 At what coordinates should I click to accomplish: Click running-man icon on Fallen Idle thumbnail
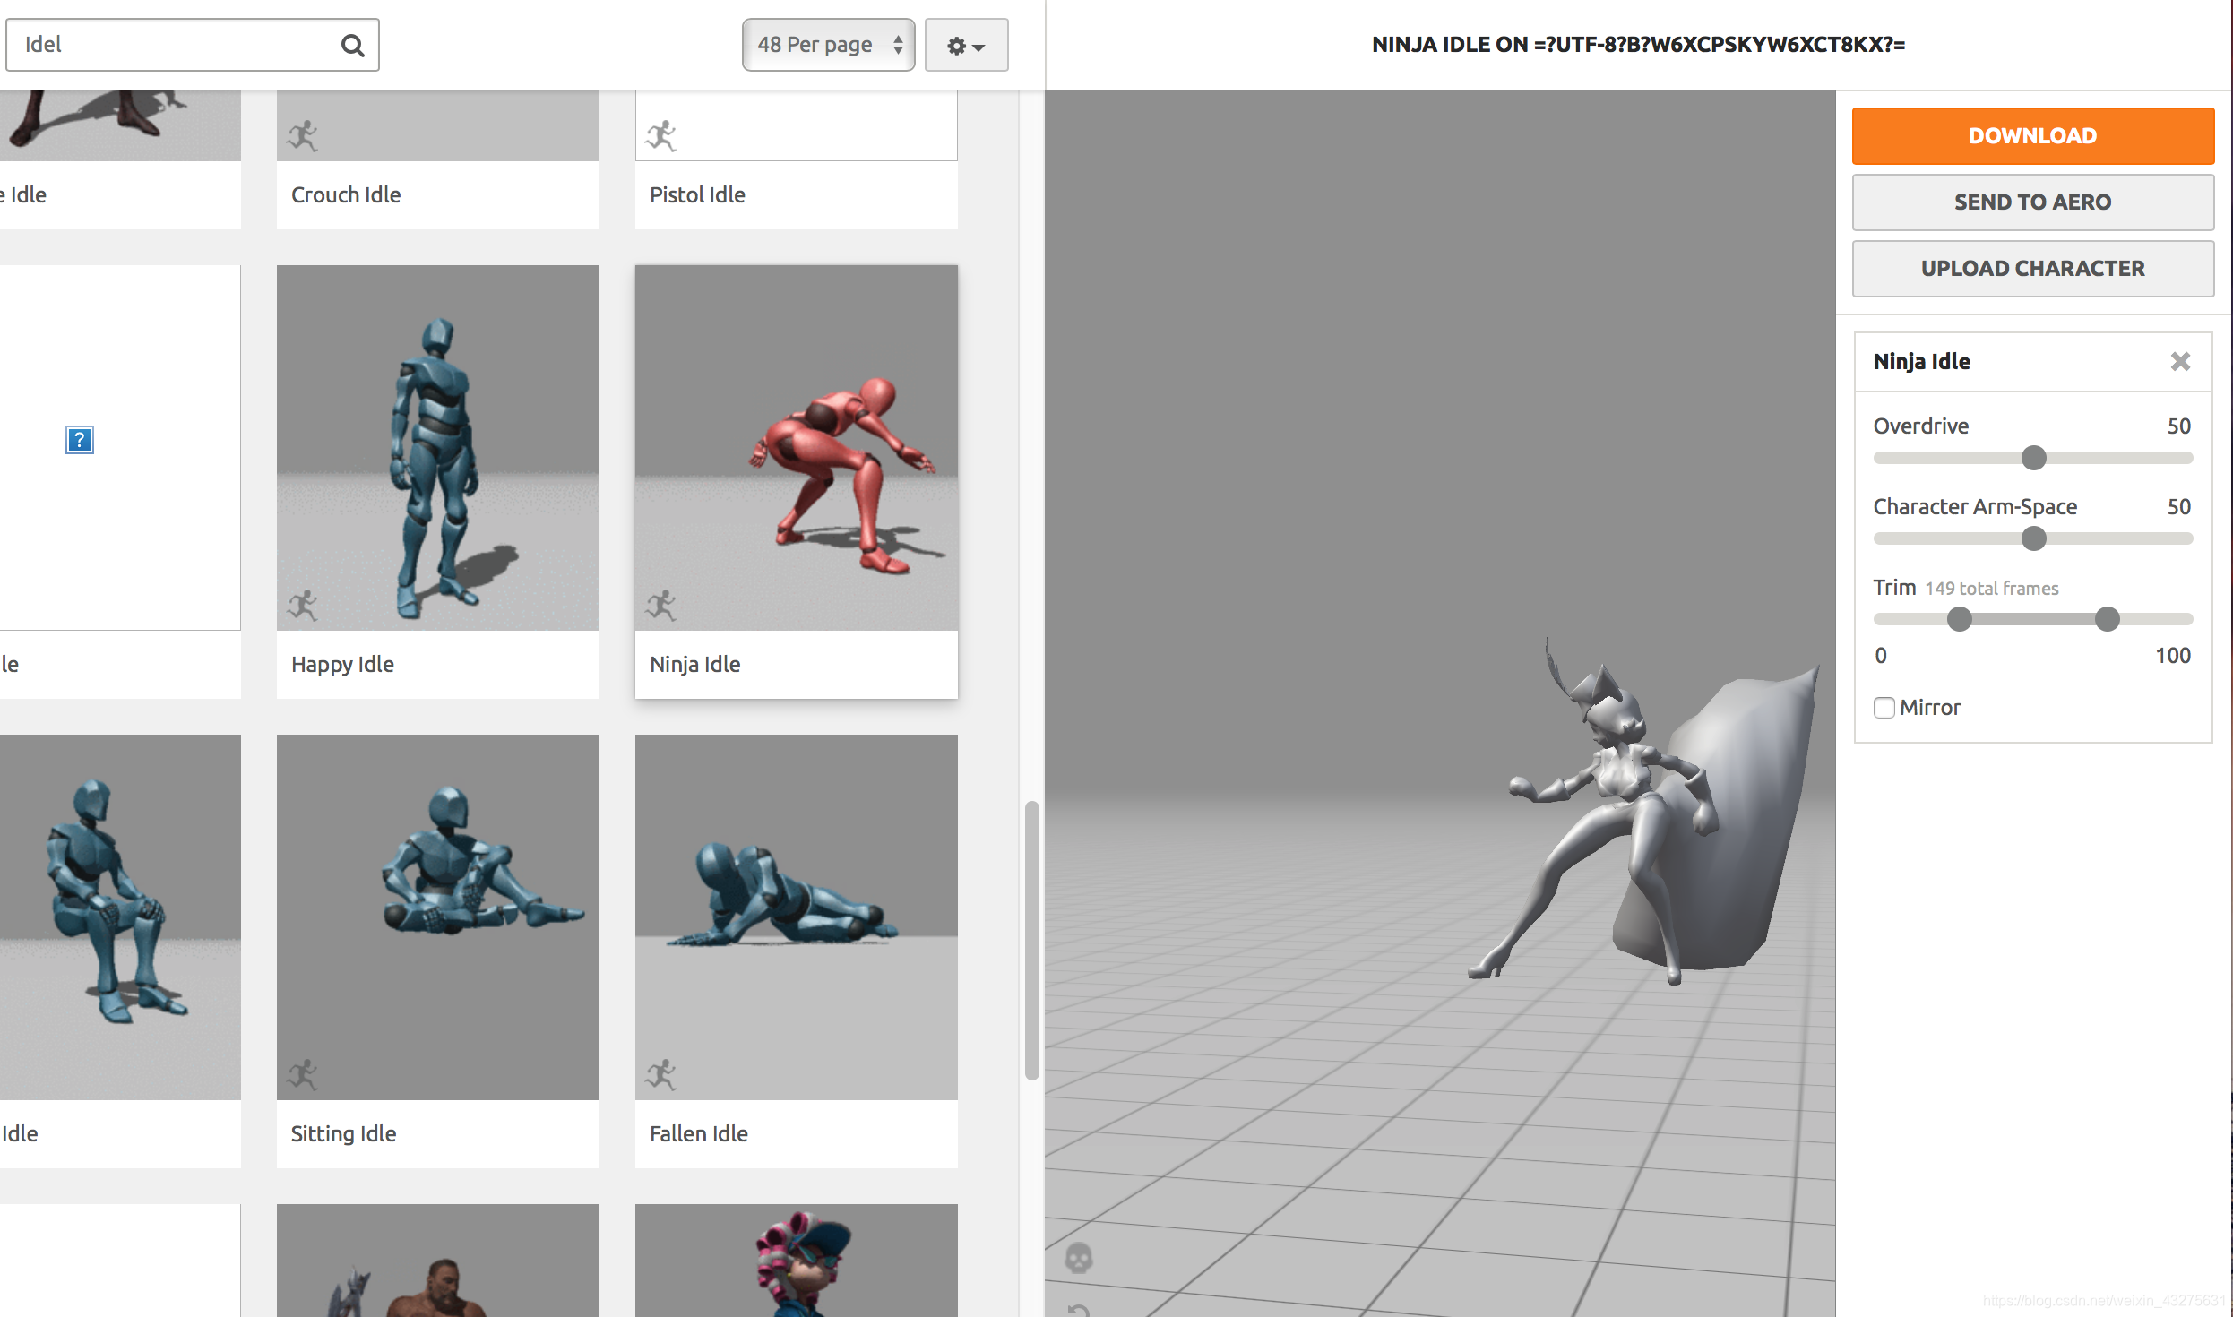point(661,1074)
